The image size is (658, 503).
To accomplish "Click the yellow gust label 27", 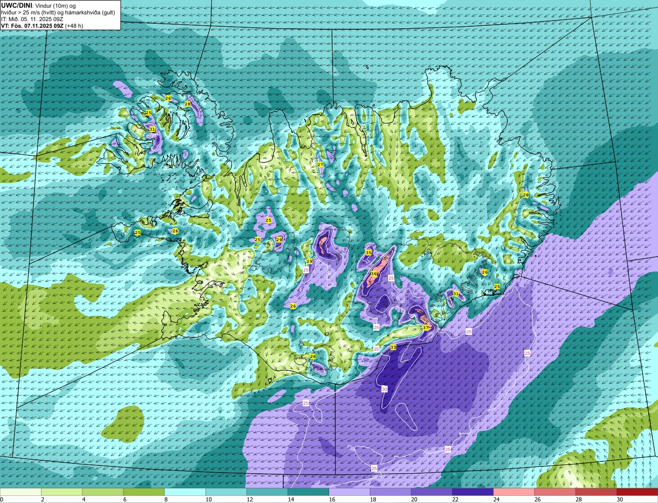I will click(320, 165).
